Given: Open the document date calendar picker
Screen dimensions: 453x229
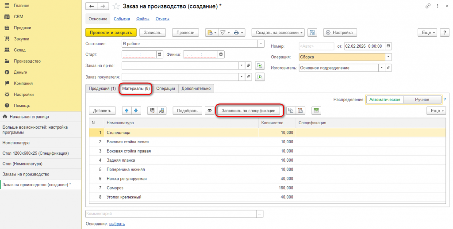Looking at the screenshot, I should [x=388, y=46].
